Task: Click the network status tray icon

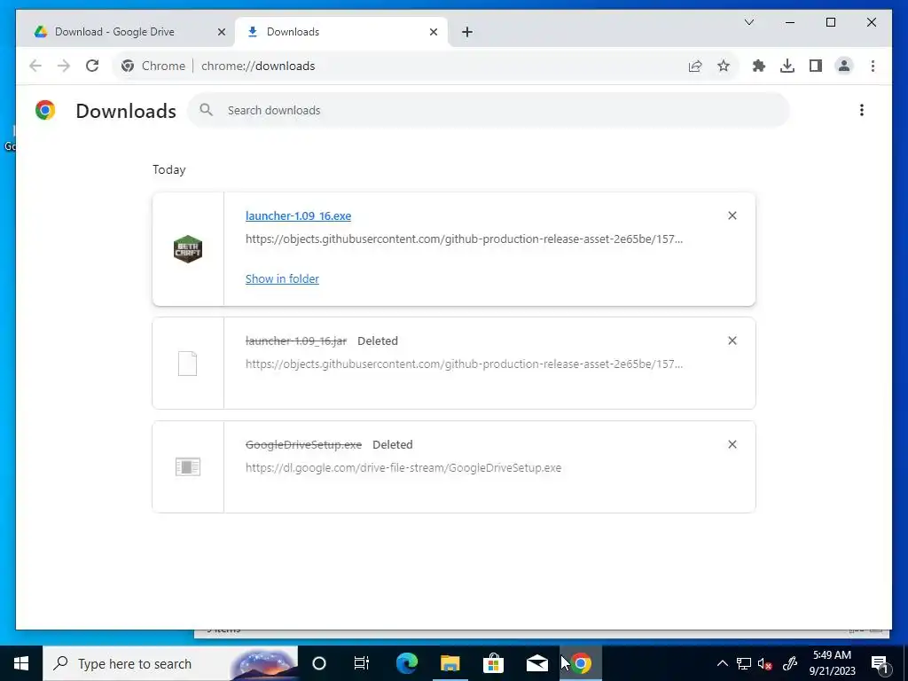Action: point(744,663)
